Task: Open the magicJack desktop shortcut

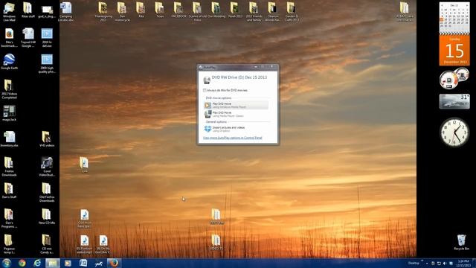Action: pyautogui.click(x=9, y=113)
